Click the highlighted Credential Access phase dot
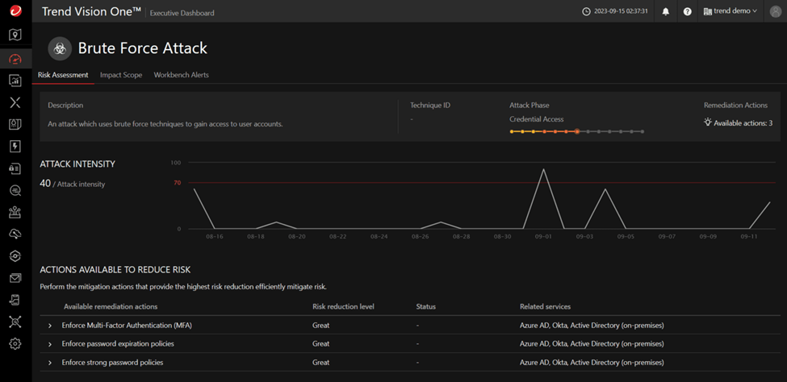This screenshot has width=787, height=382. (577, 131)
